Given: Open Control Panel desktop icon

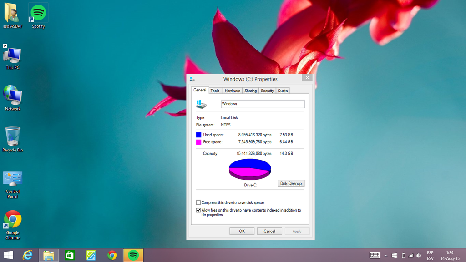Looking at the screenshot, I should (13, 179).
